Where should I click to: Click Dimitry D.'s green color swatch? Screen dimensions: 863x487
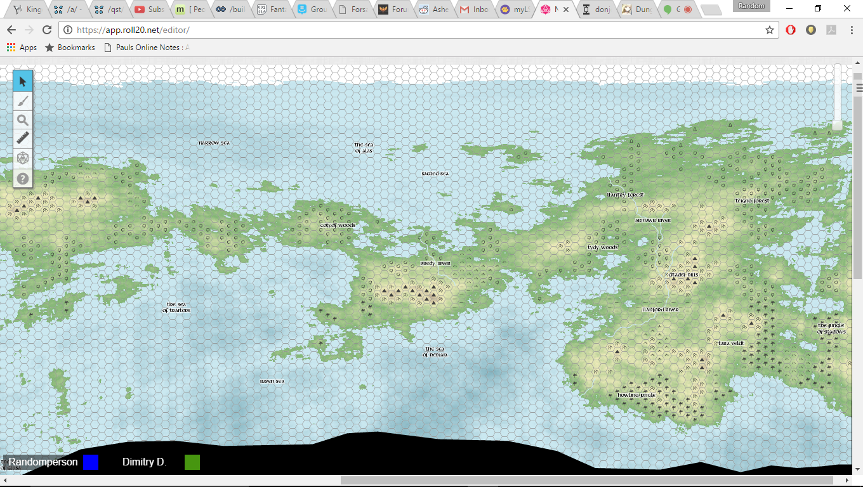[192, 462]
